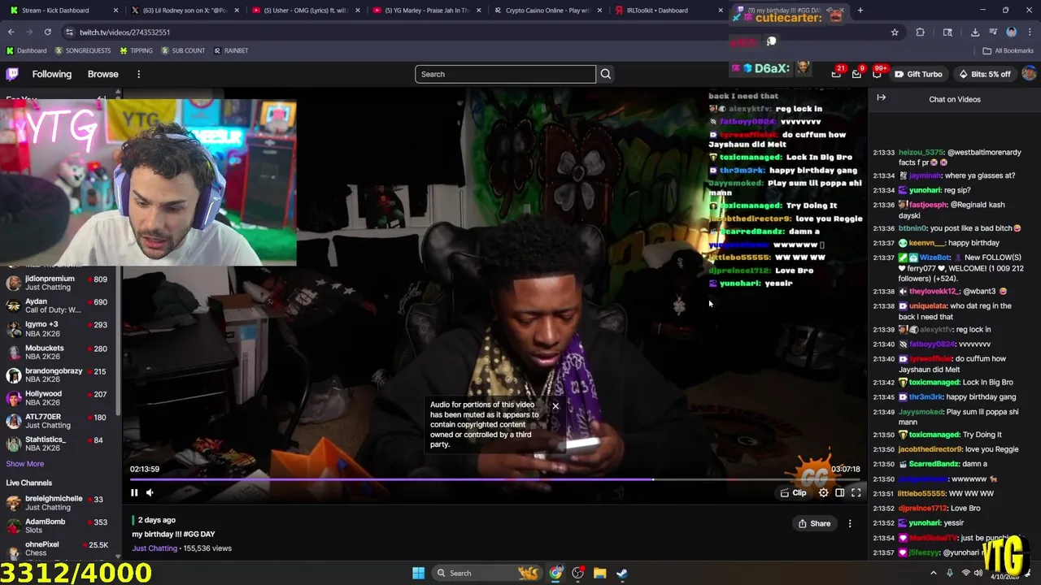This screenshot has height=585, width=1041.
Task: Open the TIPPING bookmark
Action: click(136, 50)
